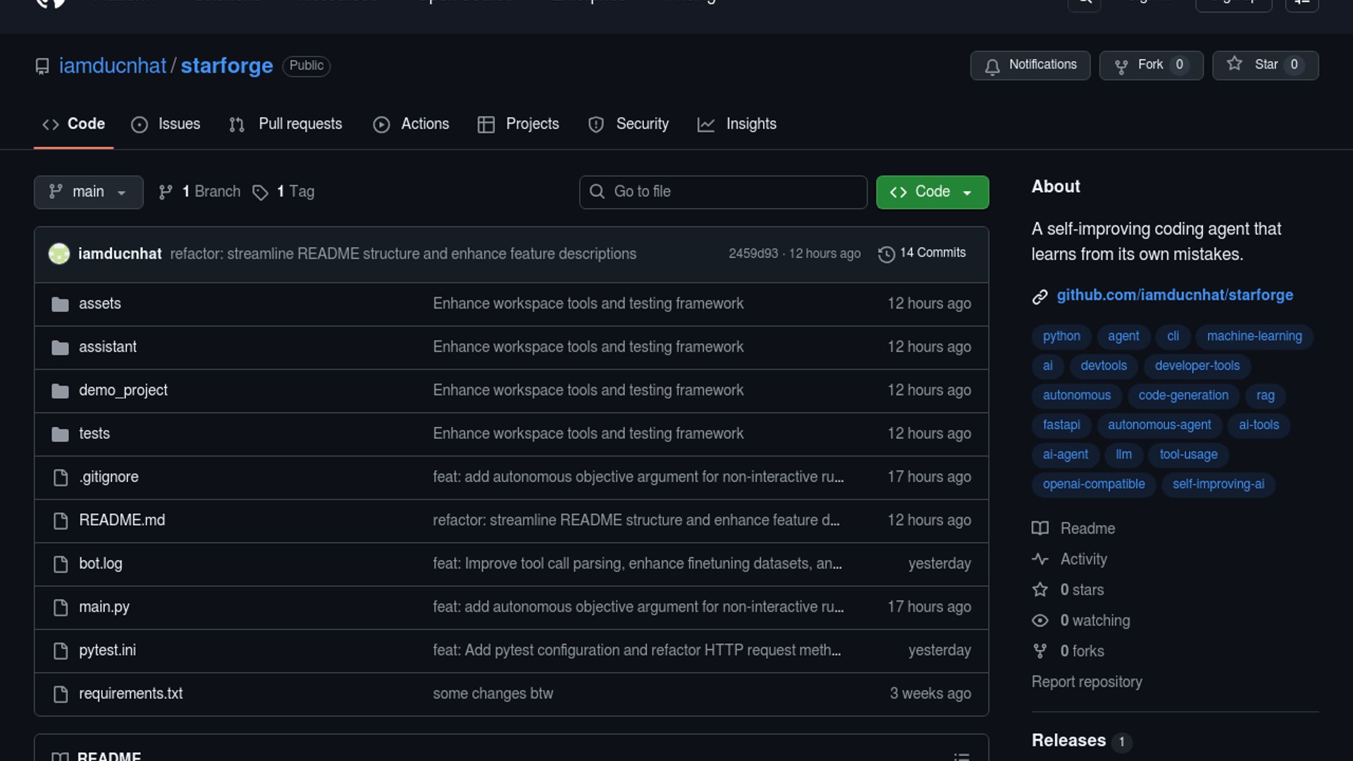Click the iamducnhat avatar in commit row
This screenshot has height=761, width=1353.
point(59,254)
